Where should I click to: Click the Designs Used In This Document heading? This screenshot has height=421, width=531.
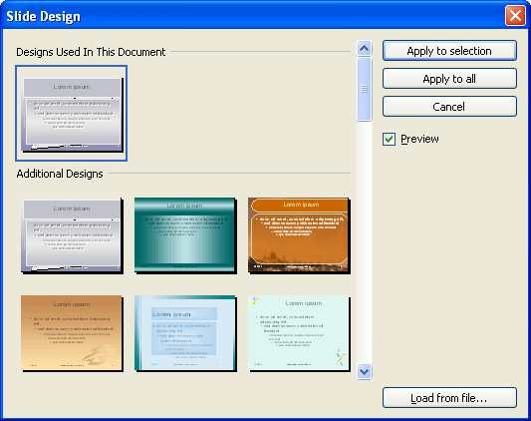click(91, 52)
